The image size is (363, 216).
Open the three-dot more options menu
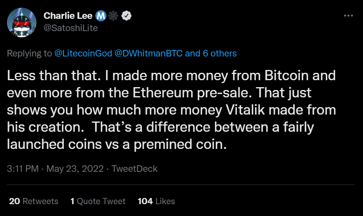pyautogui.click(x=348, y=16)
